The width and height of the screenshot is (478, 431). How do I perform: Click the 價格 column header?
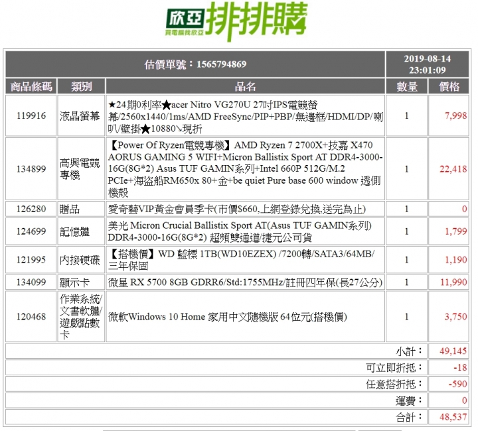[449, 86]
